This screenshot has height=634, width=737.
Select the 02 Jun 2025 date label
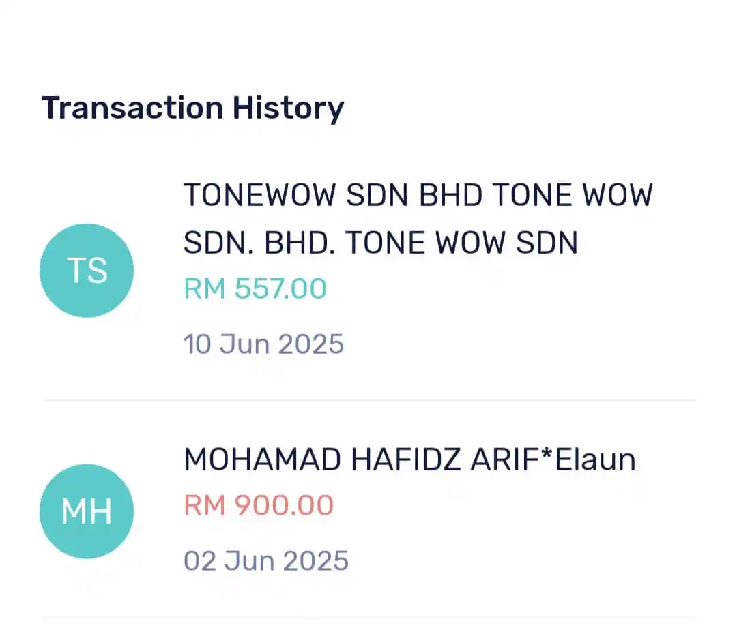[x=265, y=560]
